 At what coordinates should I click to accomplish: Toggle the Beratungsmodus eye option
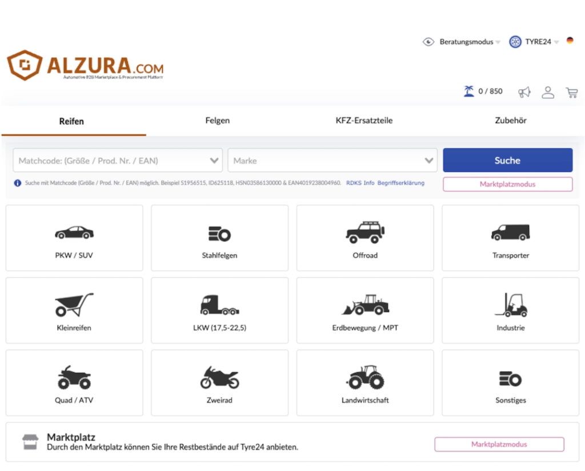pos(462,42)
